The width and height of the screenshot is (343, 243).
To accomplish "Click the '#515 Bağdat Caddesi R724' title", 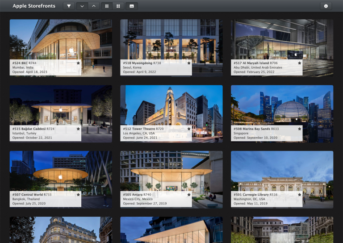I will coord(33,129).
